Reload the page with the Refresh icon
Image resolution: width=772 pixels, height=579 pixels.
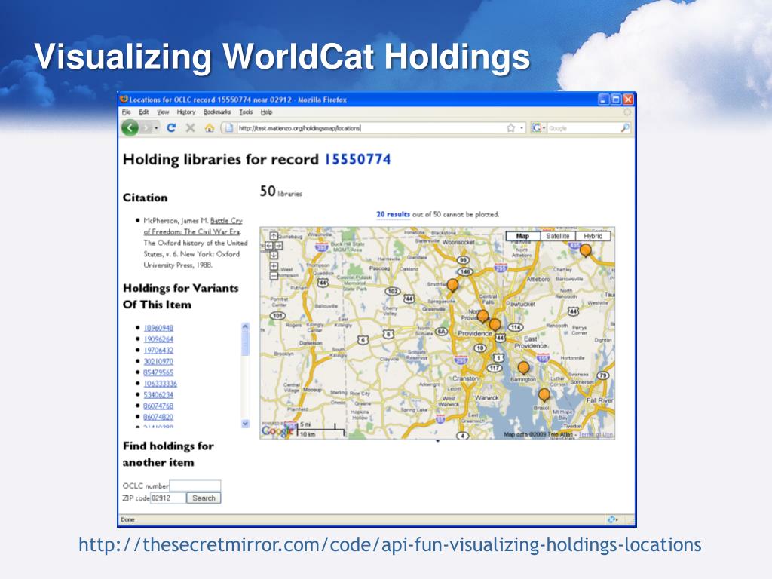tap(171, 128)
